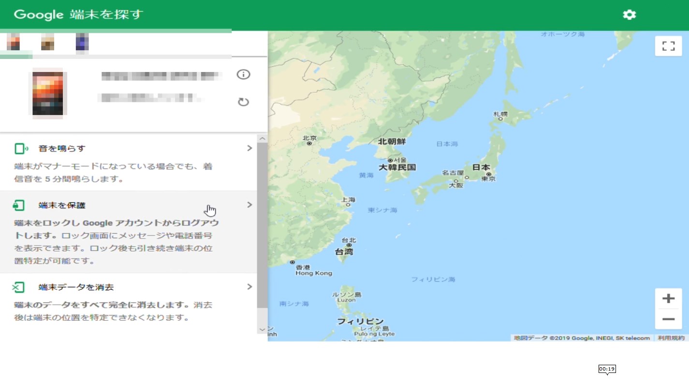Click the options panel scrollbar thumb
Image resolution: width=689 pixels, height=386 pixels.
pos(262,225)
